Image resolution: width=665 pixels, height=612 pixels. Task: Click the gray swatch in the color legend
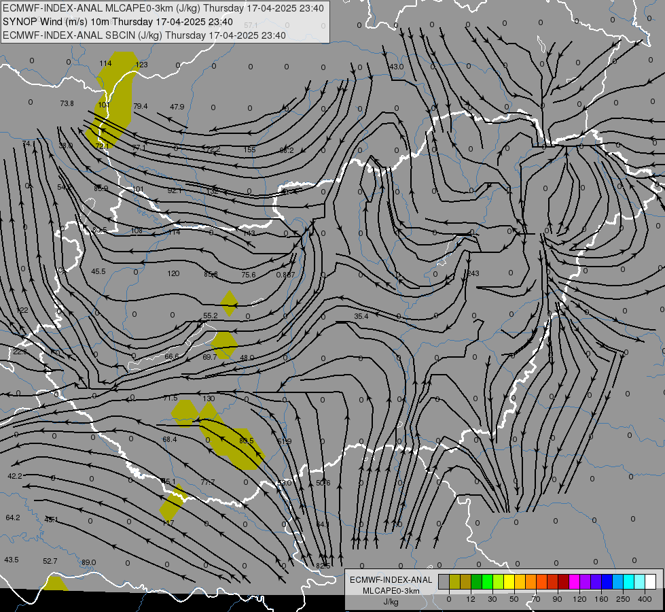[x=444, y=582]
